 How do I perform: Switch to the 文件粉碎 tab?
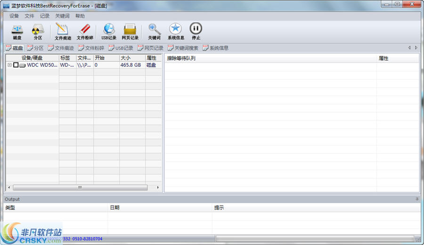pyautogui.click(x=91, y=48)
